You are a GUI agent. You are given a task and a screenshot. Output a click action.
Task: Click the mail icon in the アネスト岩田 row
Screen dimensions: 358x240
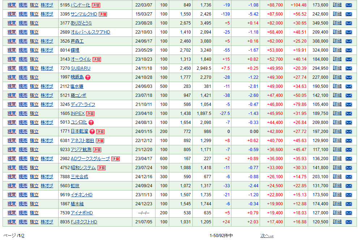(x=349, y=141)
